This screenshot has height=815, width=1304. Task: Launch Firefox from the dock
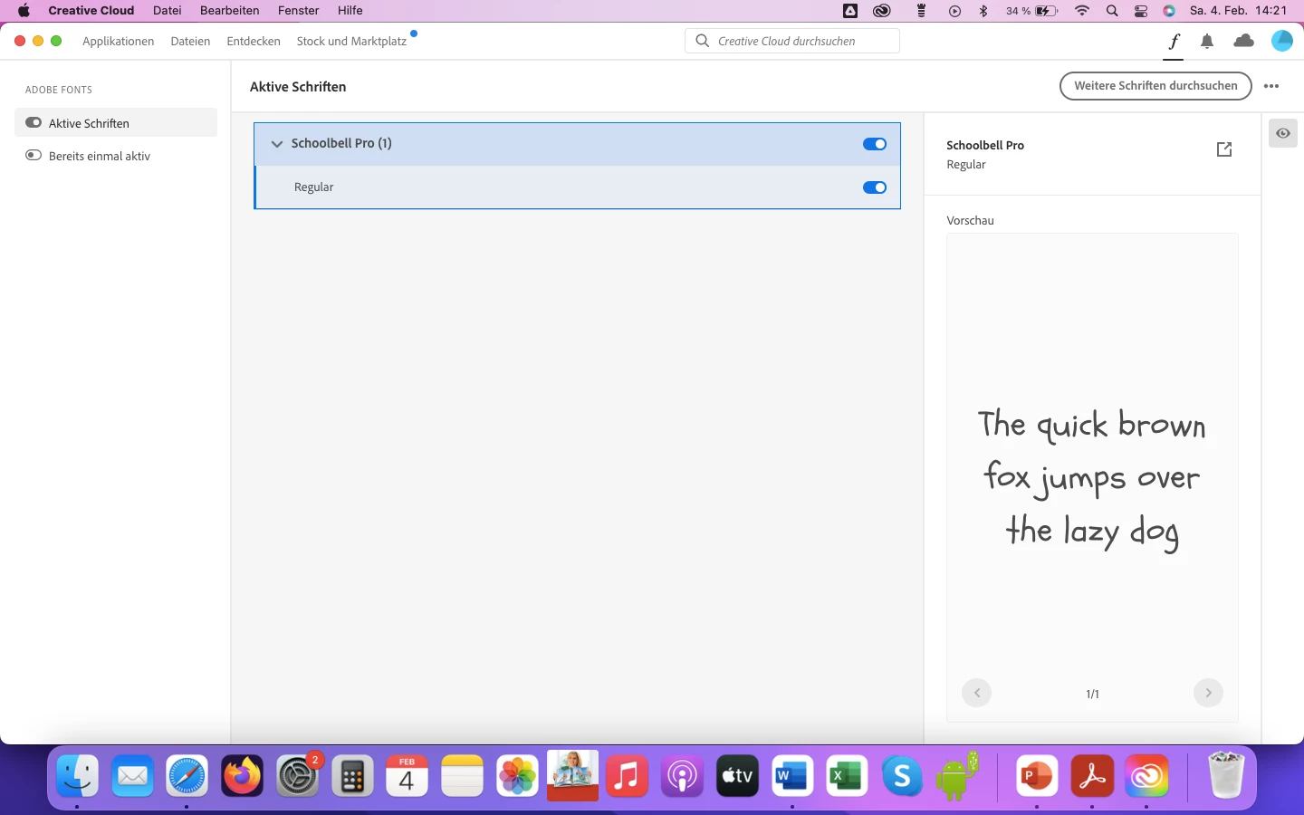pyautogui.click(x=243, y=776)
